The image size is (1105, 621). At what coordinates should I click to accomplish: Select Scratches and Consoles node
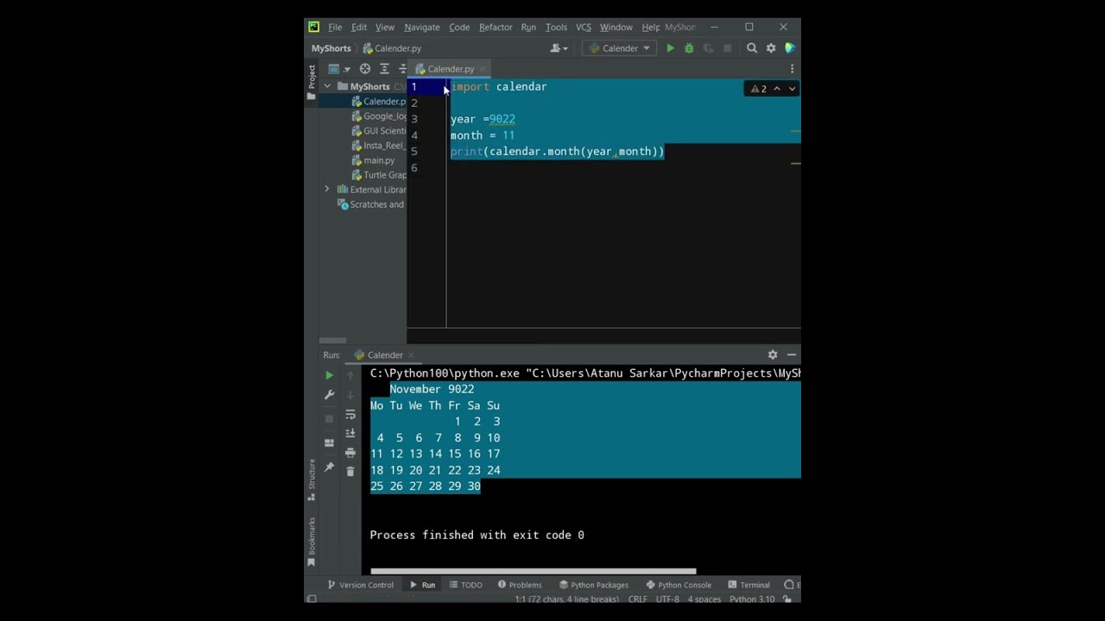pyautogui.click(x=371, y=204)
